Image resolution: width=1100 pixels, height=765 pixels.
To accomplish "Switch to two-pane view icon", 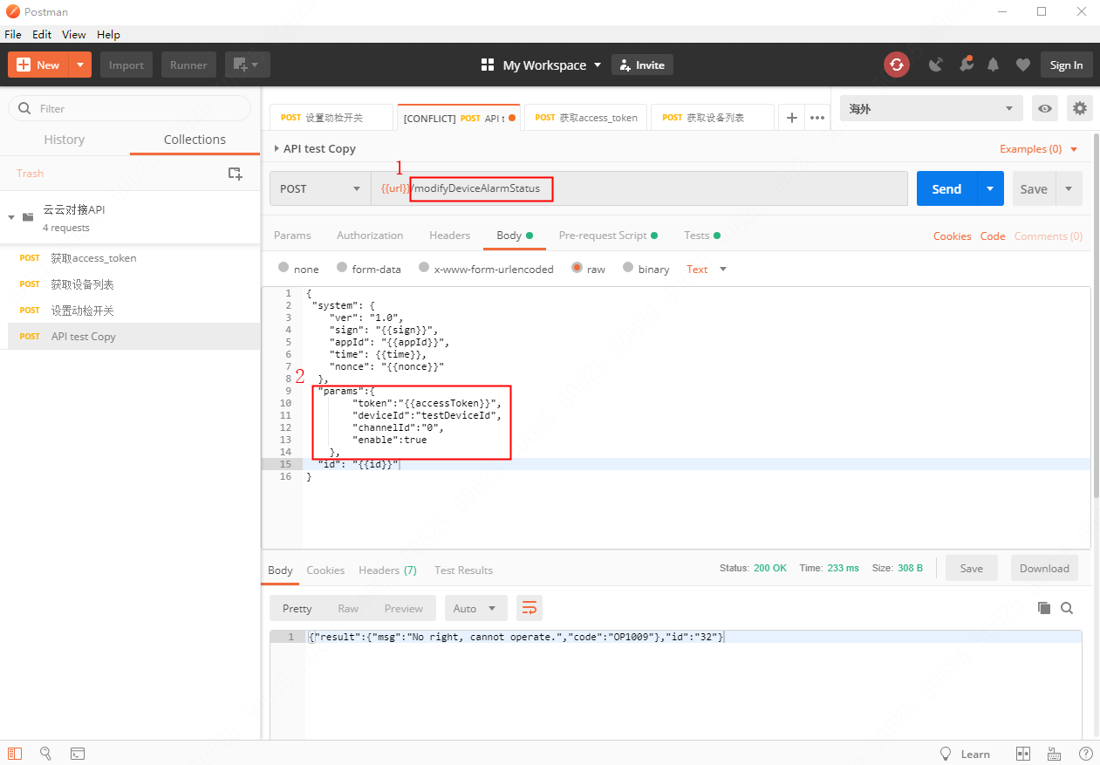I will 1023,754.
